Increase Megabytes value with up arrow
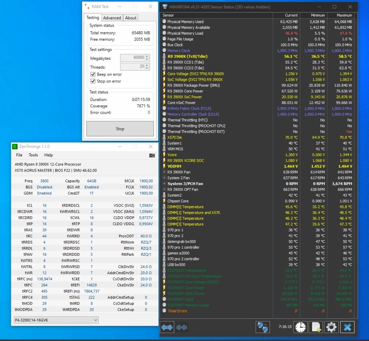Viewport: 369px width, 341px height. point(147,56)
